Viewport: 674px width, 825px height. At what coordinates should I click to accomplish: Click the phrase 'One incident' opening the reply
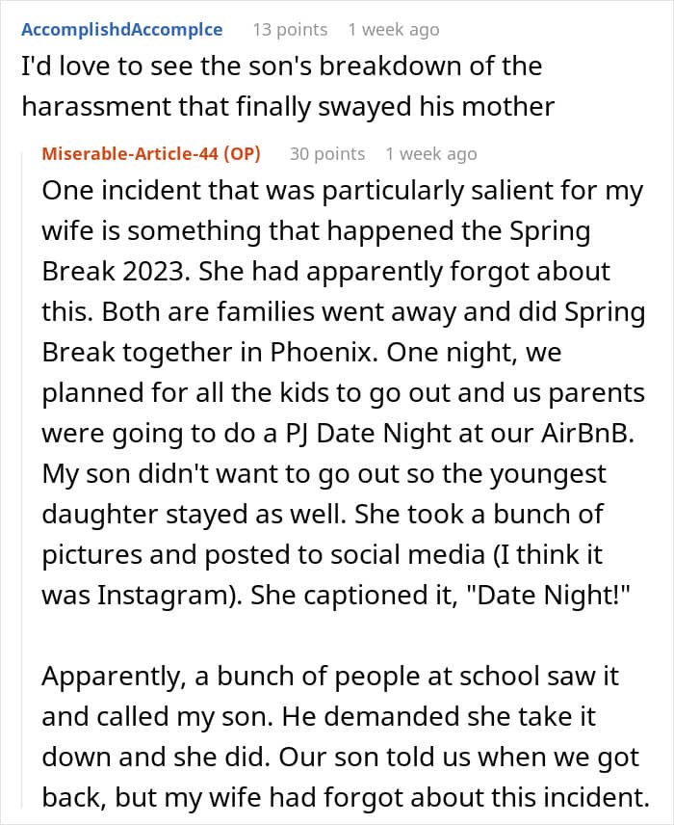104,192
